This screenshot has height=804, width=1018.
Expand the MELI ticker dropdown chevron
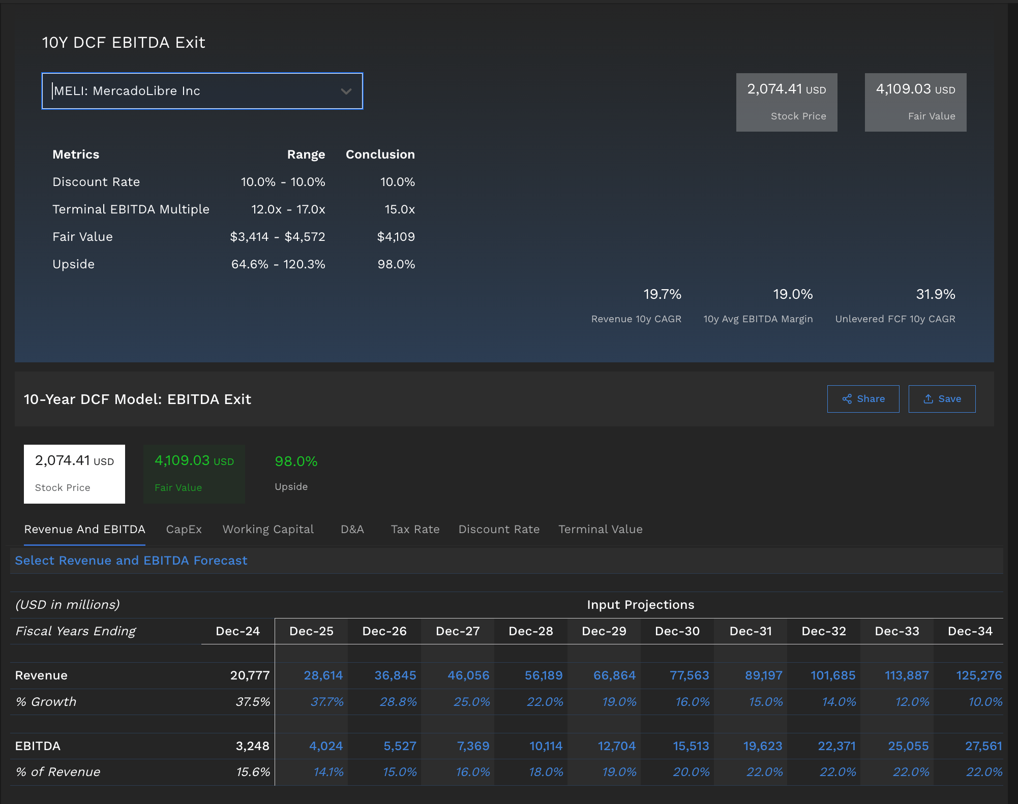click(346, 91)
